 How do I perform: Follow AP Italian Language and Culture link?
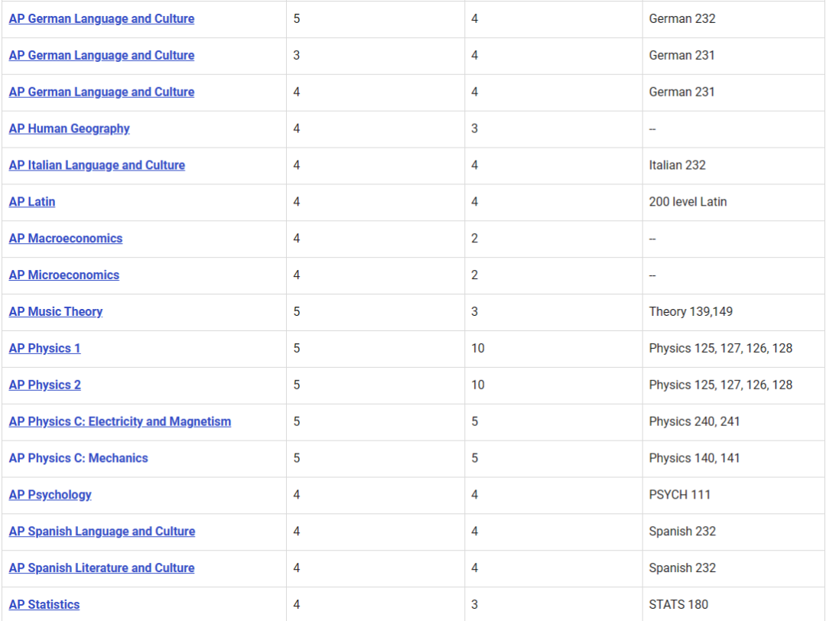point(97,166)
